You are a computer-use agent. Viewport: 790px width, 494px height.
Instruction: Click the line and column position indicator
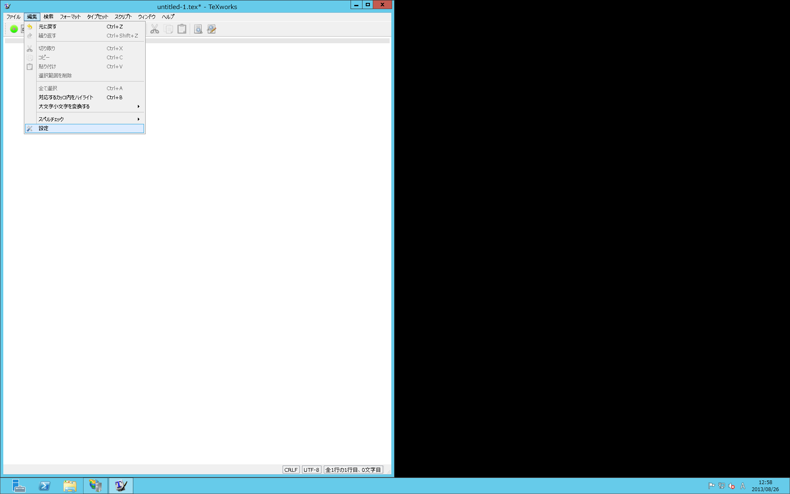[x=353, y=470]
